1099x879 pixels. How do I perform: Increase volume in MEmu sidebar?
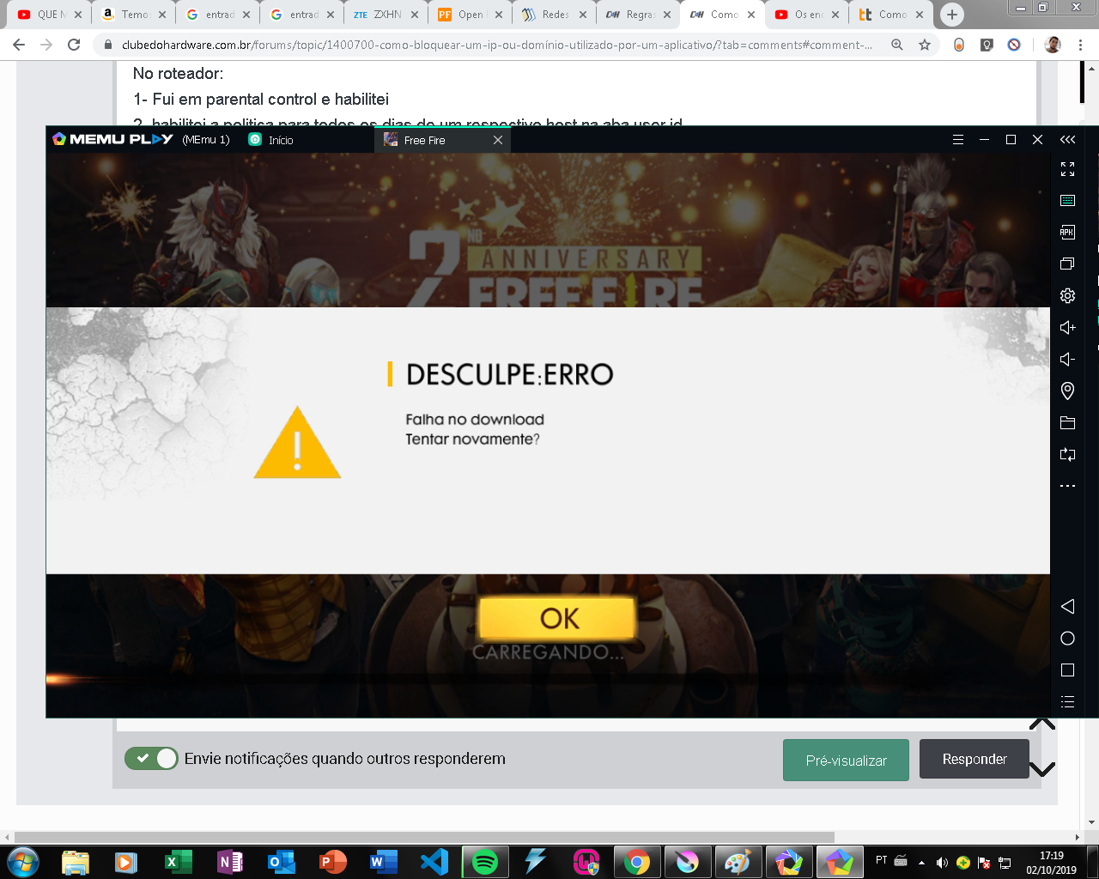tap(1067, 327)
